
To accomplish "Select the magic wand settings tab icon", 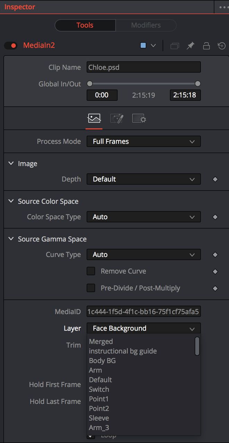I will pyautogui.click(x=117, y=118).
